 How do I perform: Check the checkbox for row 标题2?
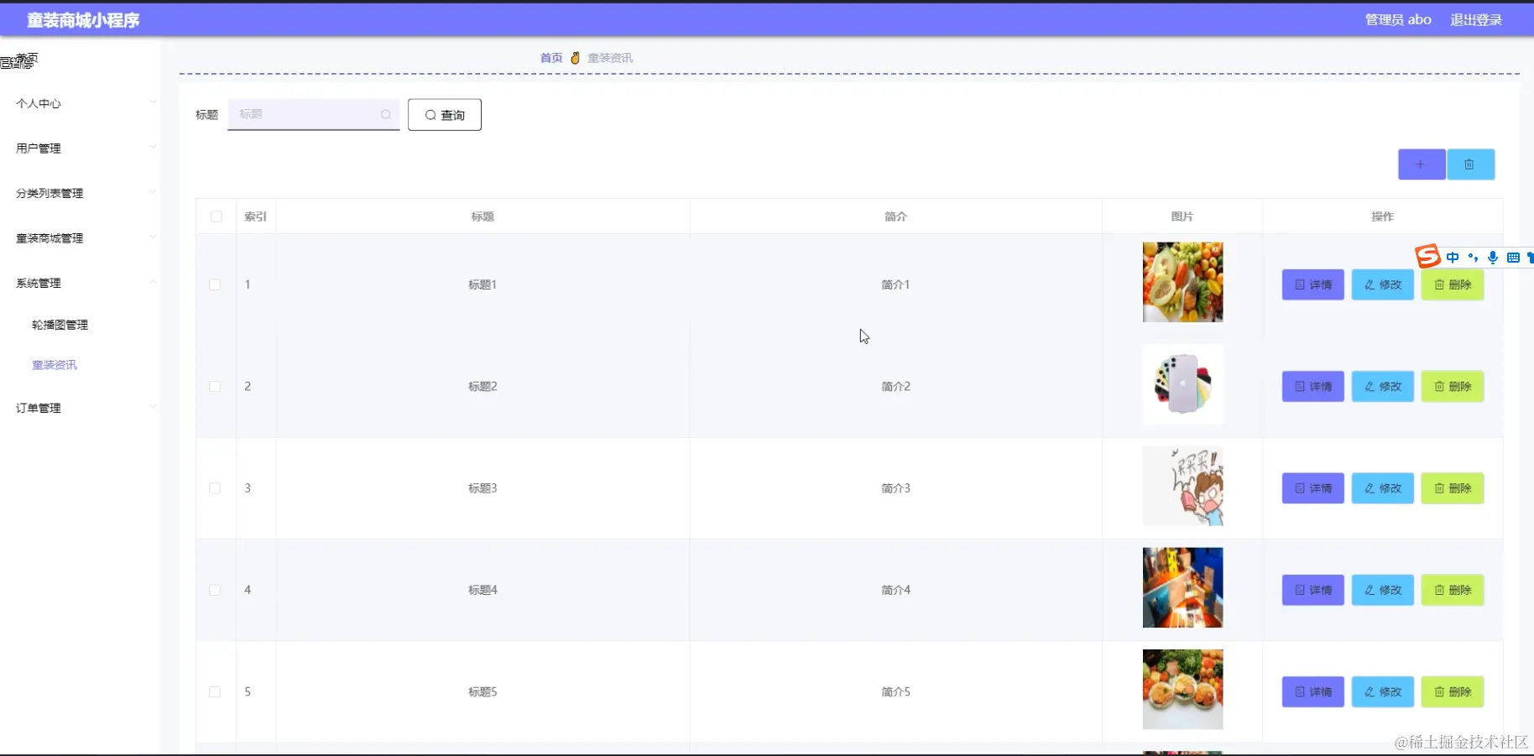click(215, 386)
